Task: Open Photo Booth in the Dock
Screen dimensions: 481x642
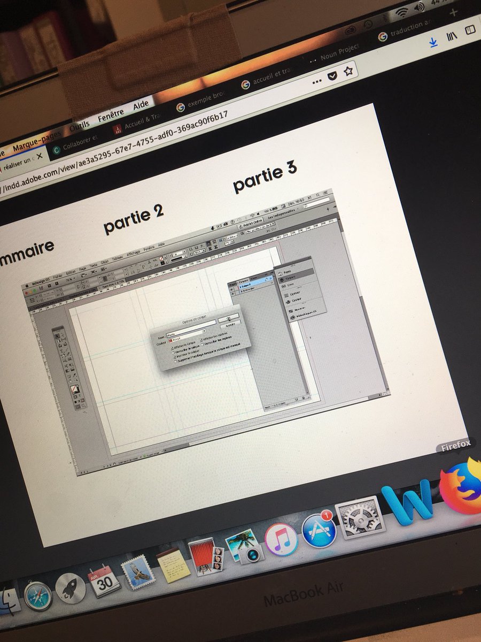Action: [206, 556]
